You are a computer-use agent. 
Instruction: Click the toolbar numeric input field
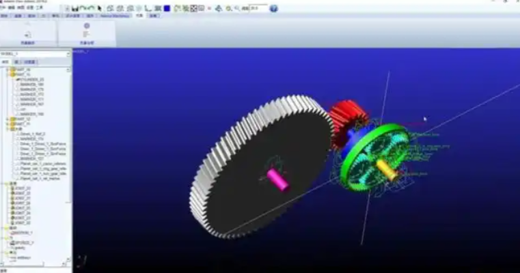258,8
